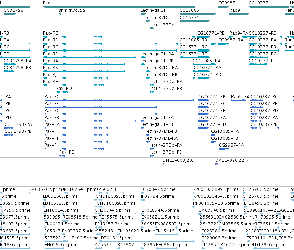Screen dimensions: 294x250
Task: Click the CG31798-PB protein label
Action: (x=18, y=131)
